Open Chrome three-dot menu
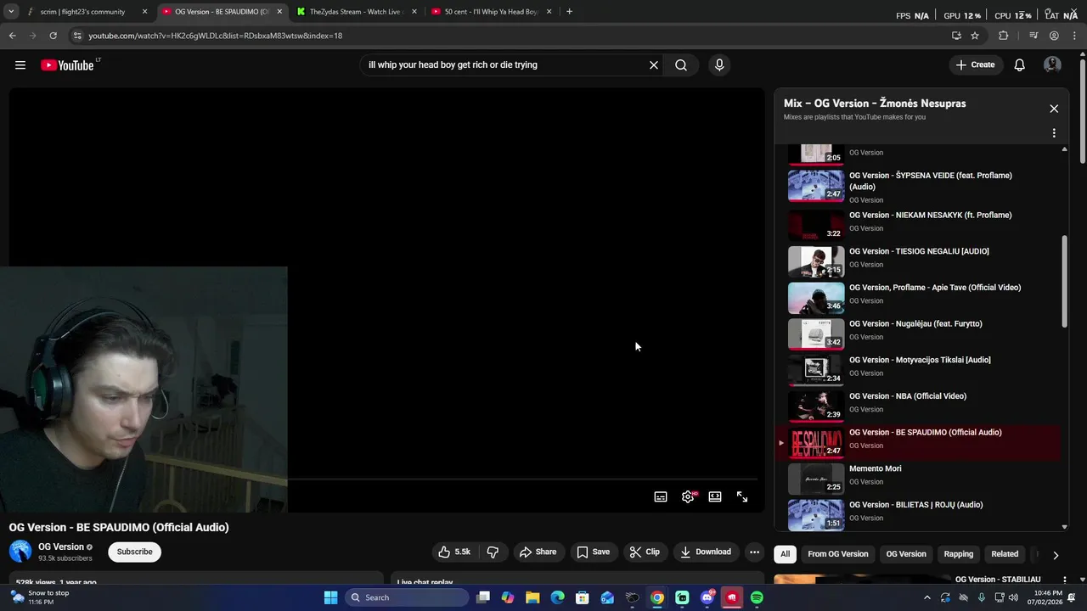Screen dimensions: 1087x611 tap(1073, 36)
